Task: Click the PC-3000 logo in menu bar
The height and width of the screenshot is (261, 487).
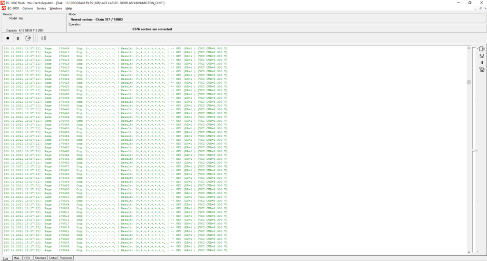Action: pos(3,8)
